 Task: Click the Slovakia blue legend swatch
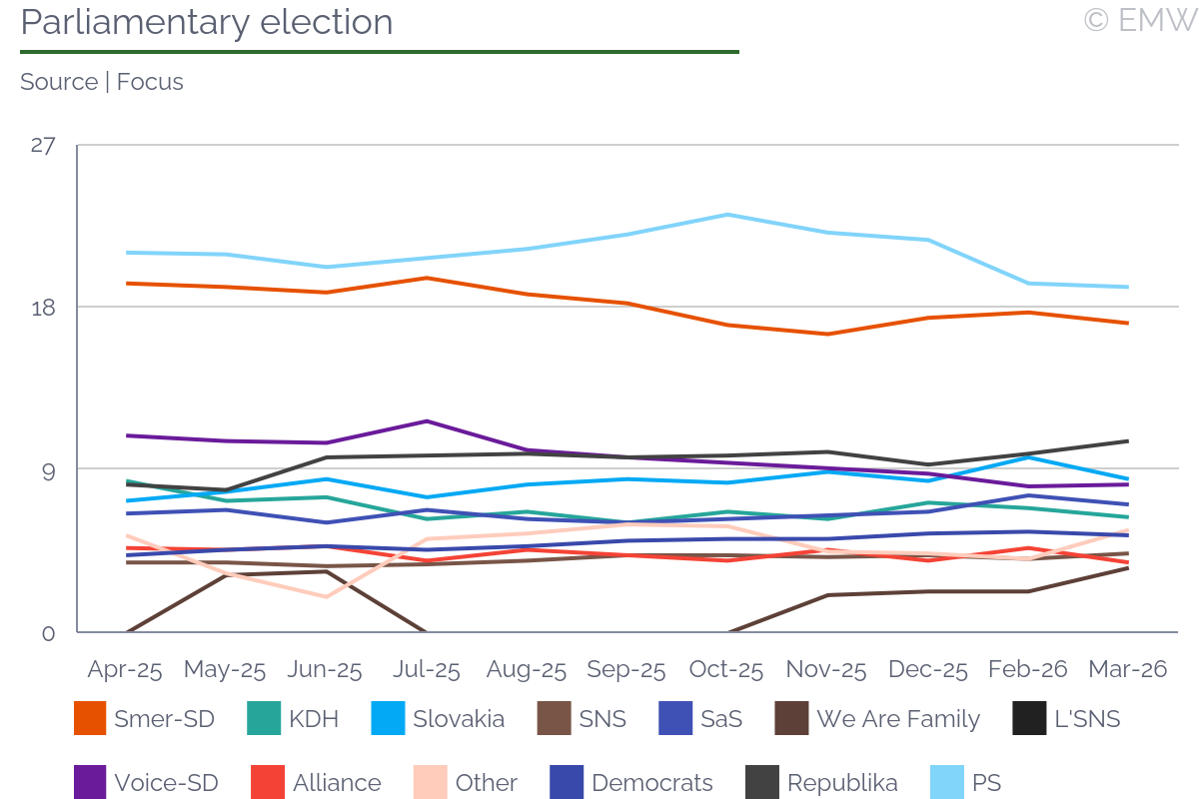(x=388, y=718)
